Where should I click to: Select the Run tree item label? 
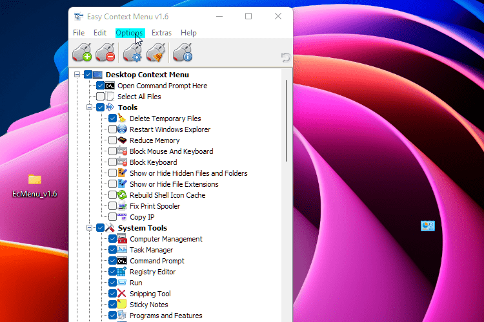click(x=136, y=283)
